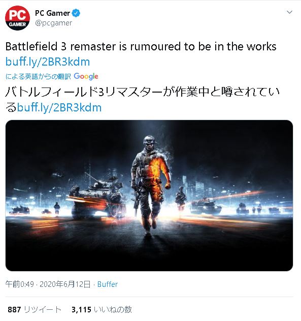301x321 pixels.
Task: Click the 2020年6月12日 date
Action: 65,284
